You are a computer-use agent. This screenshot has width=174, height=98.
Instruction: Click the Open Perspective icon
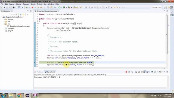coord(165,7)
